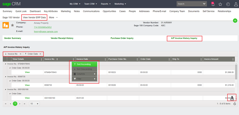Open the Team CRM menu
239x115 pixels.
pos(91,4)
